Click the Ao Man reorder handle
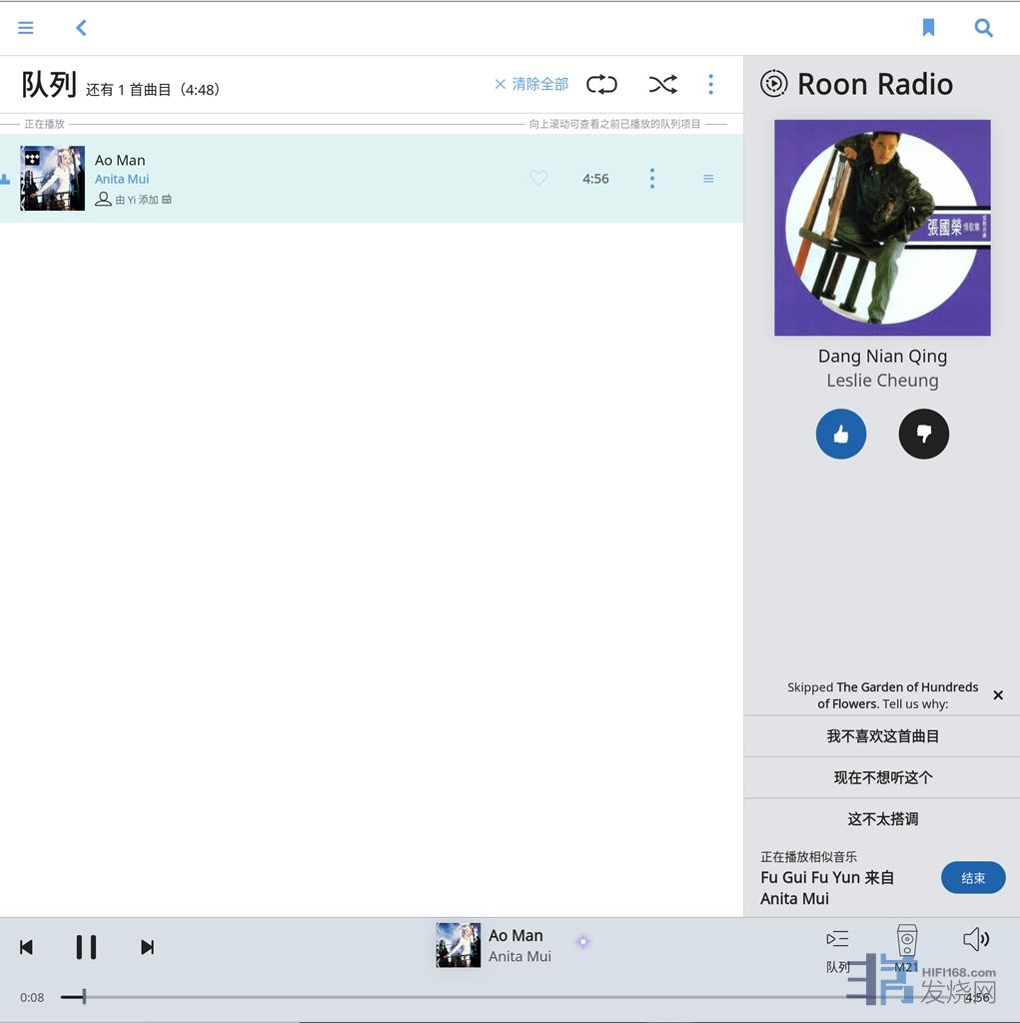This screenshot has width=1020, height=1023. click(708, 179)
